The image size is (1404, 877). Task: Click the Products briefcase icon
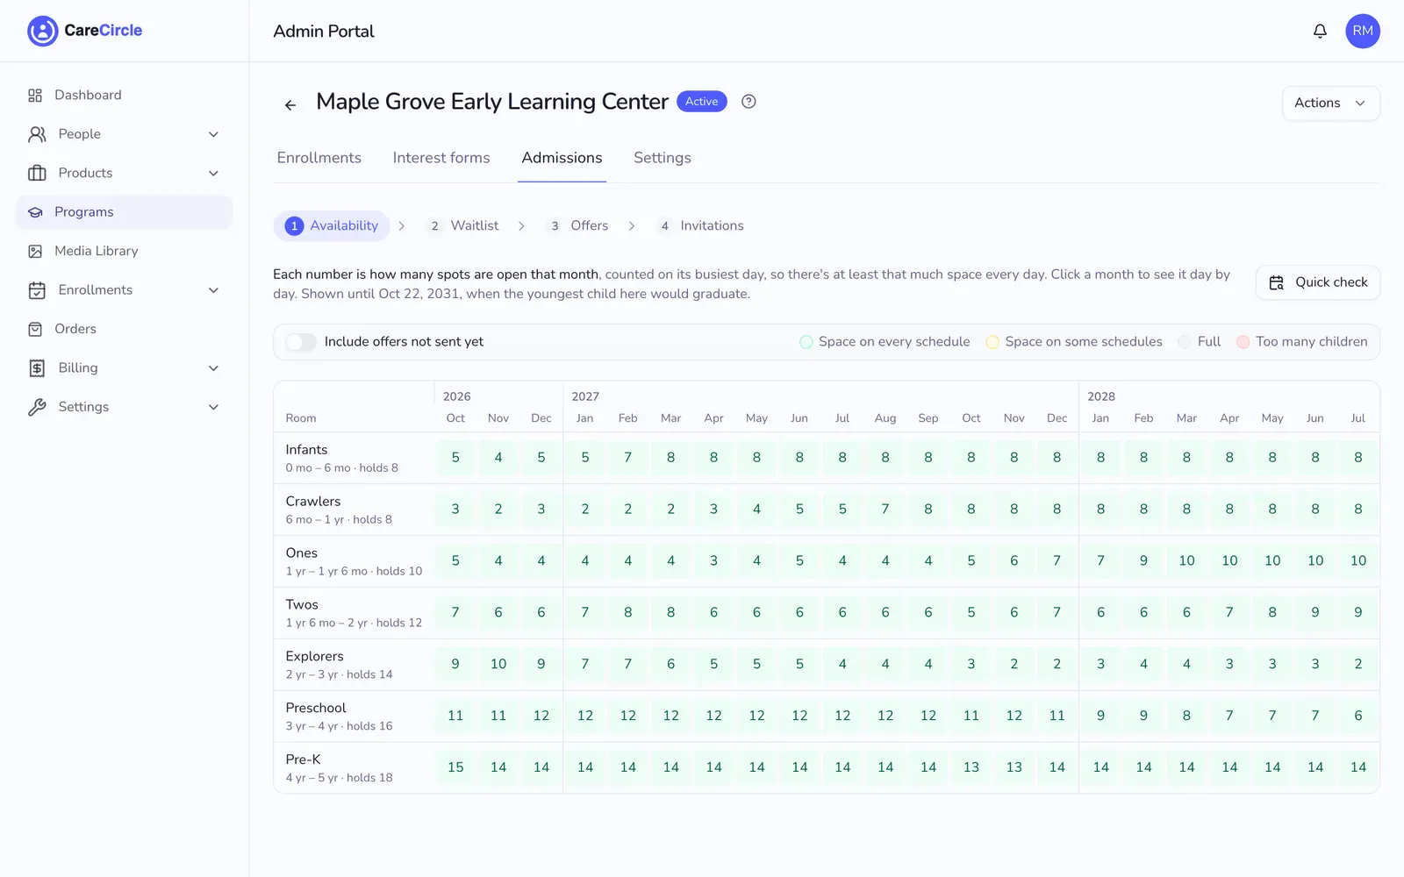37,173
